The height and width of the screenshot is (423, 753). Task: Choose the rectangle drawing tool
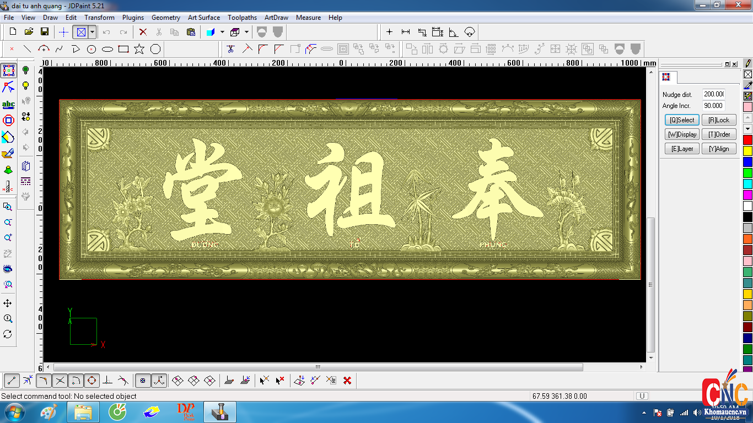(x=123, y=49)
